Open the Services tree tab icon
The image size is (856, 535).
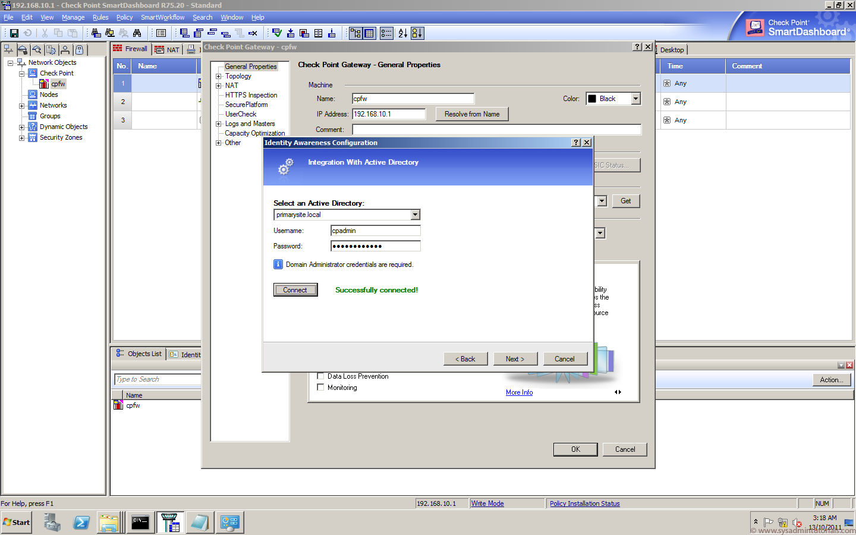[23, 50]
